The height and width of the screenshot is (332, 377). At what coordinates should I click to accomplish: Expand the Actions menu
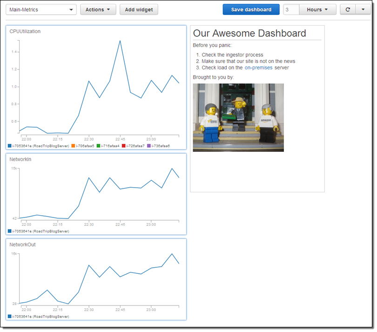pyautogui.click(x=98, y=10)
